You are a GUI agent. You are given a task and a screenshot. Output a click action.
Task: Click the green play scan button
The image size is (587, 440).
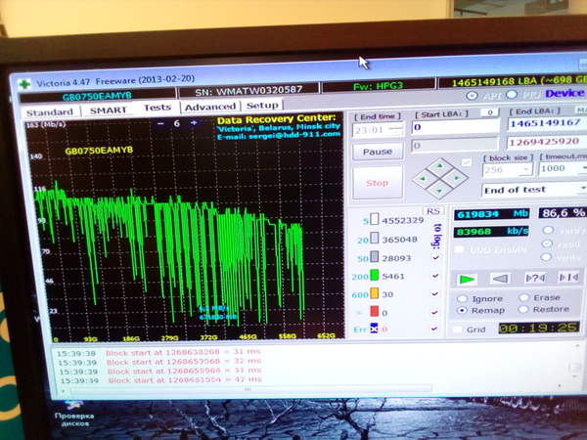coord(469,279)
